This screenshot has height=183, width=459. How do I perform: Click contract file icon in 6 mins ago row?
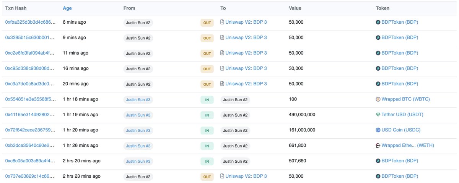pos(222,22)
